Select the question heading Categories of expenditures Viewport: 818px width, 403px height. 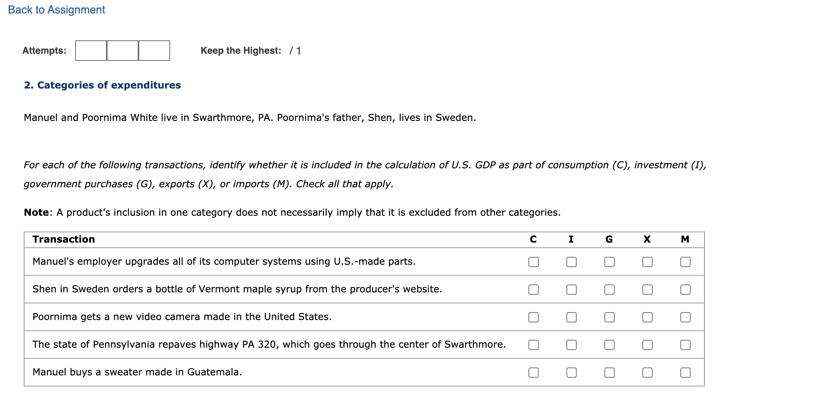[x=102, y=85]
